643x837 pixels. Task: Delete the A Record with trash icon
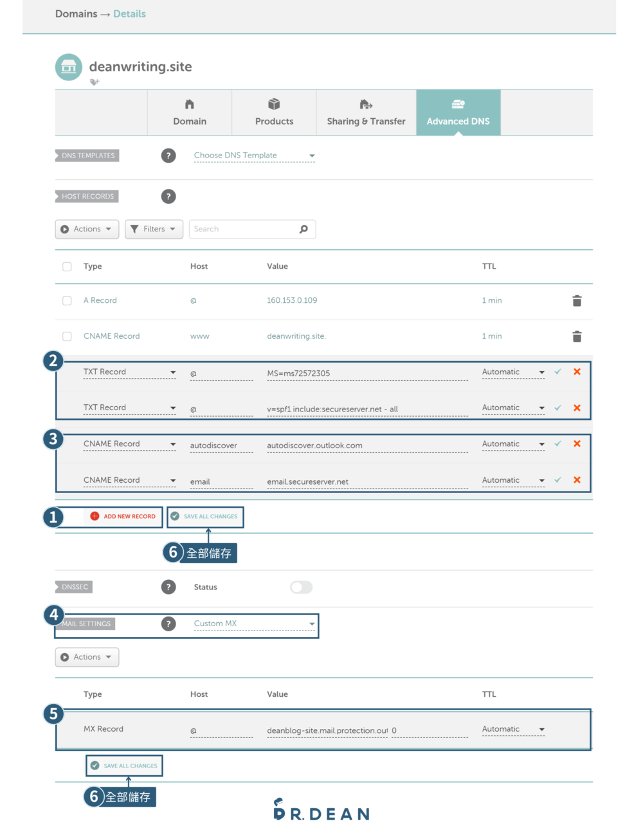click(577, 301)
